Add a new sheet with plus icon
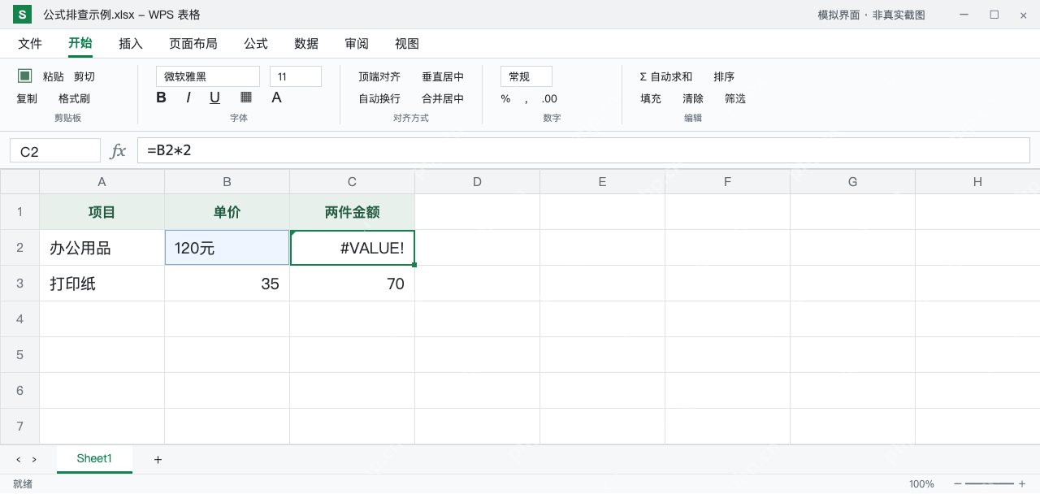 158,460
